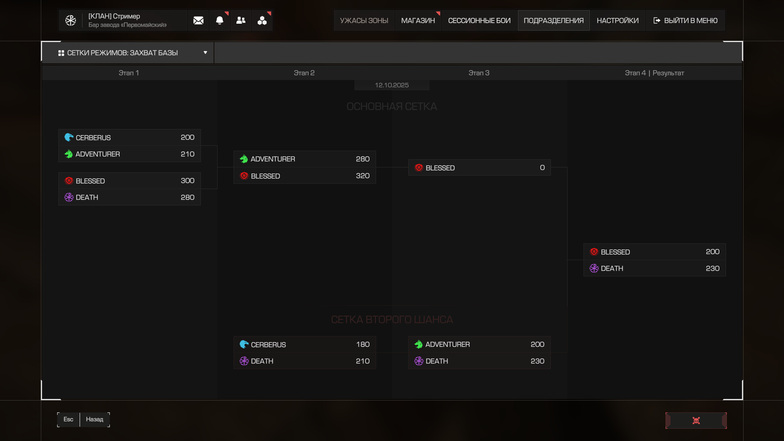Click Cerberus team logo in Stage 1

coord(69,138)
